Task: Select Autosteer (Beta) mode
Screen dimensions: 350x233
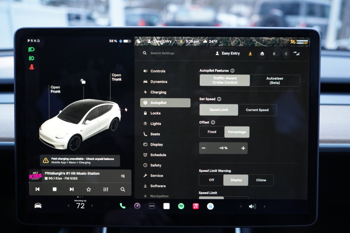Action: 275,80
